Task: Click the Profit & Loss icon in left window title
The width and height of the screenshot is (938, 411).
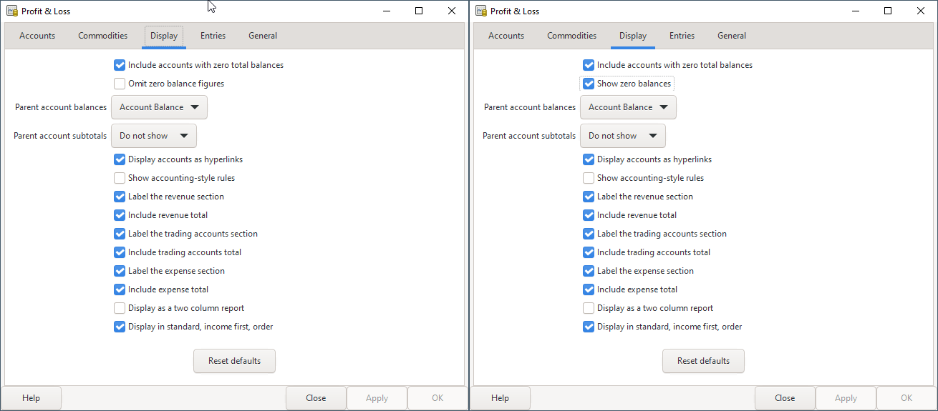Action: click(x=12, y=11)
